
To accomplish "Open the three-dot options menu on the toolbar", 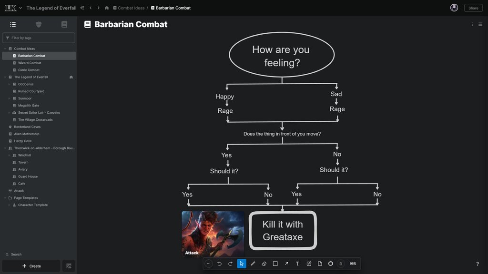I will click(x=208, y=264).
